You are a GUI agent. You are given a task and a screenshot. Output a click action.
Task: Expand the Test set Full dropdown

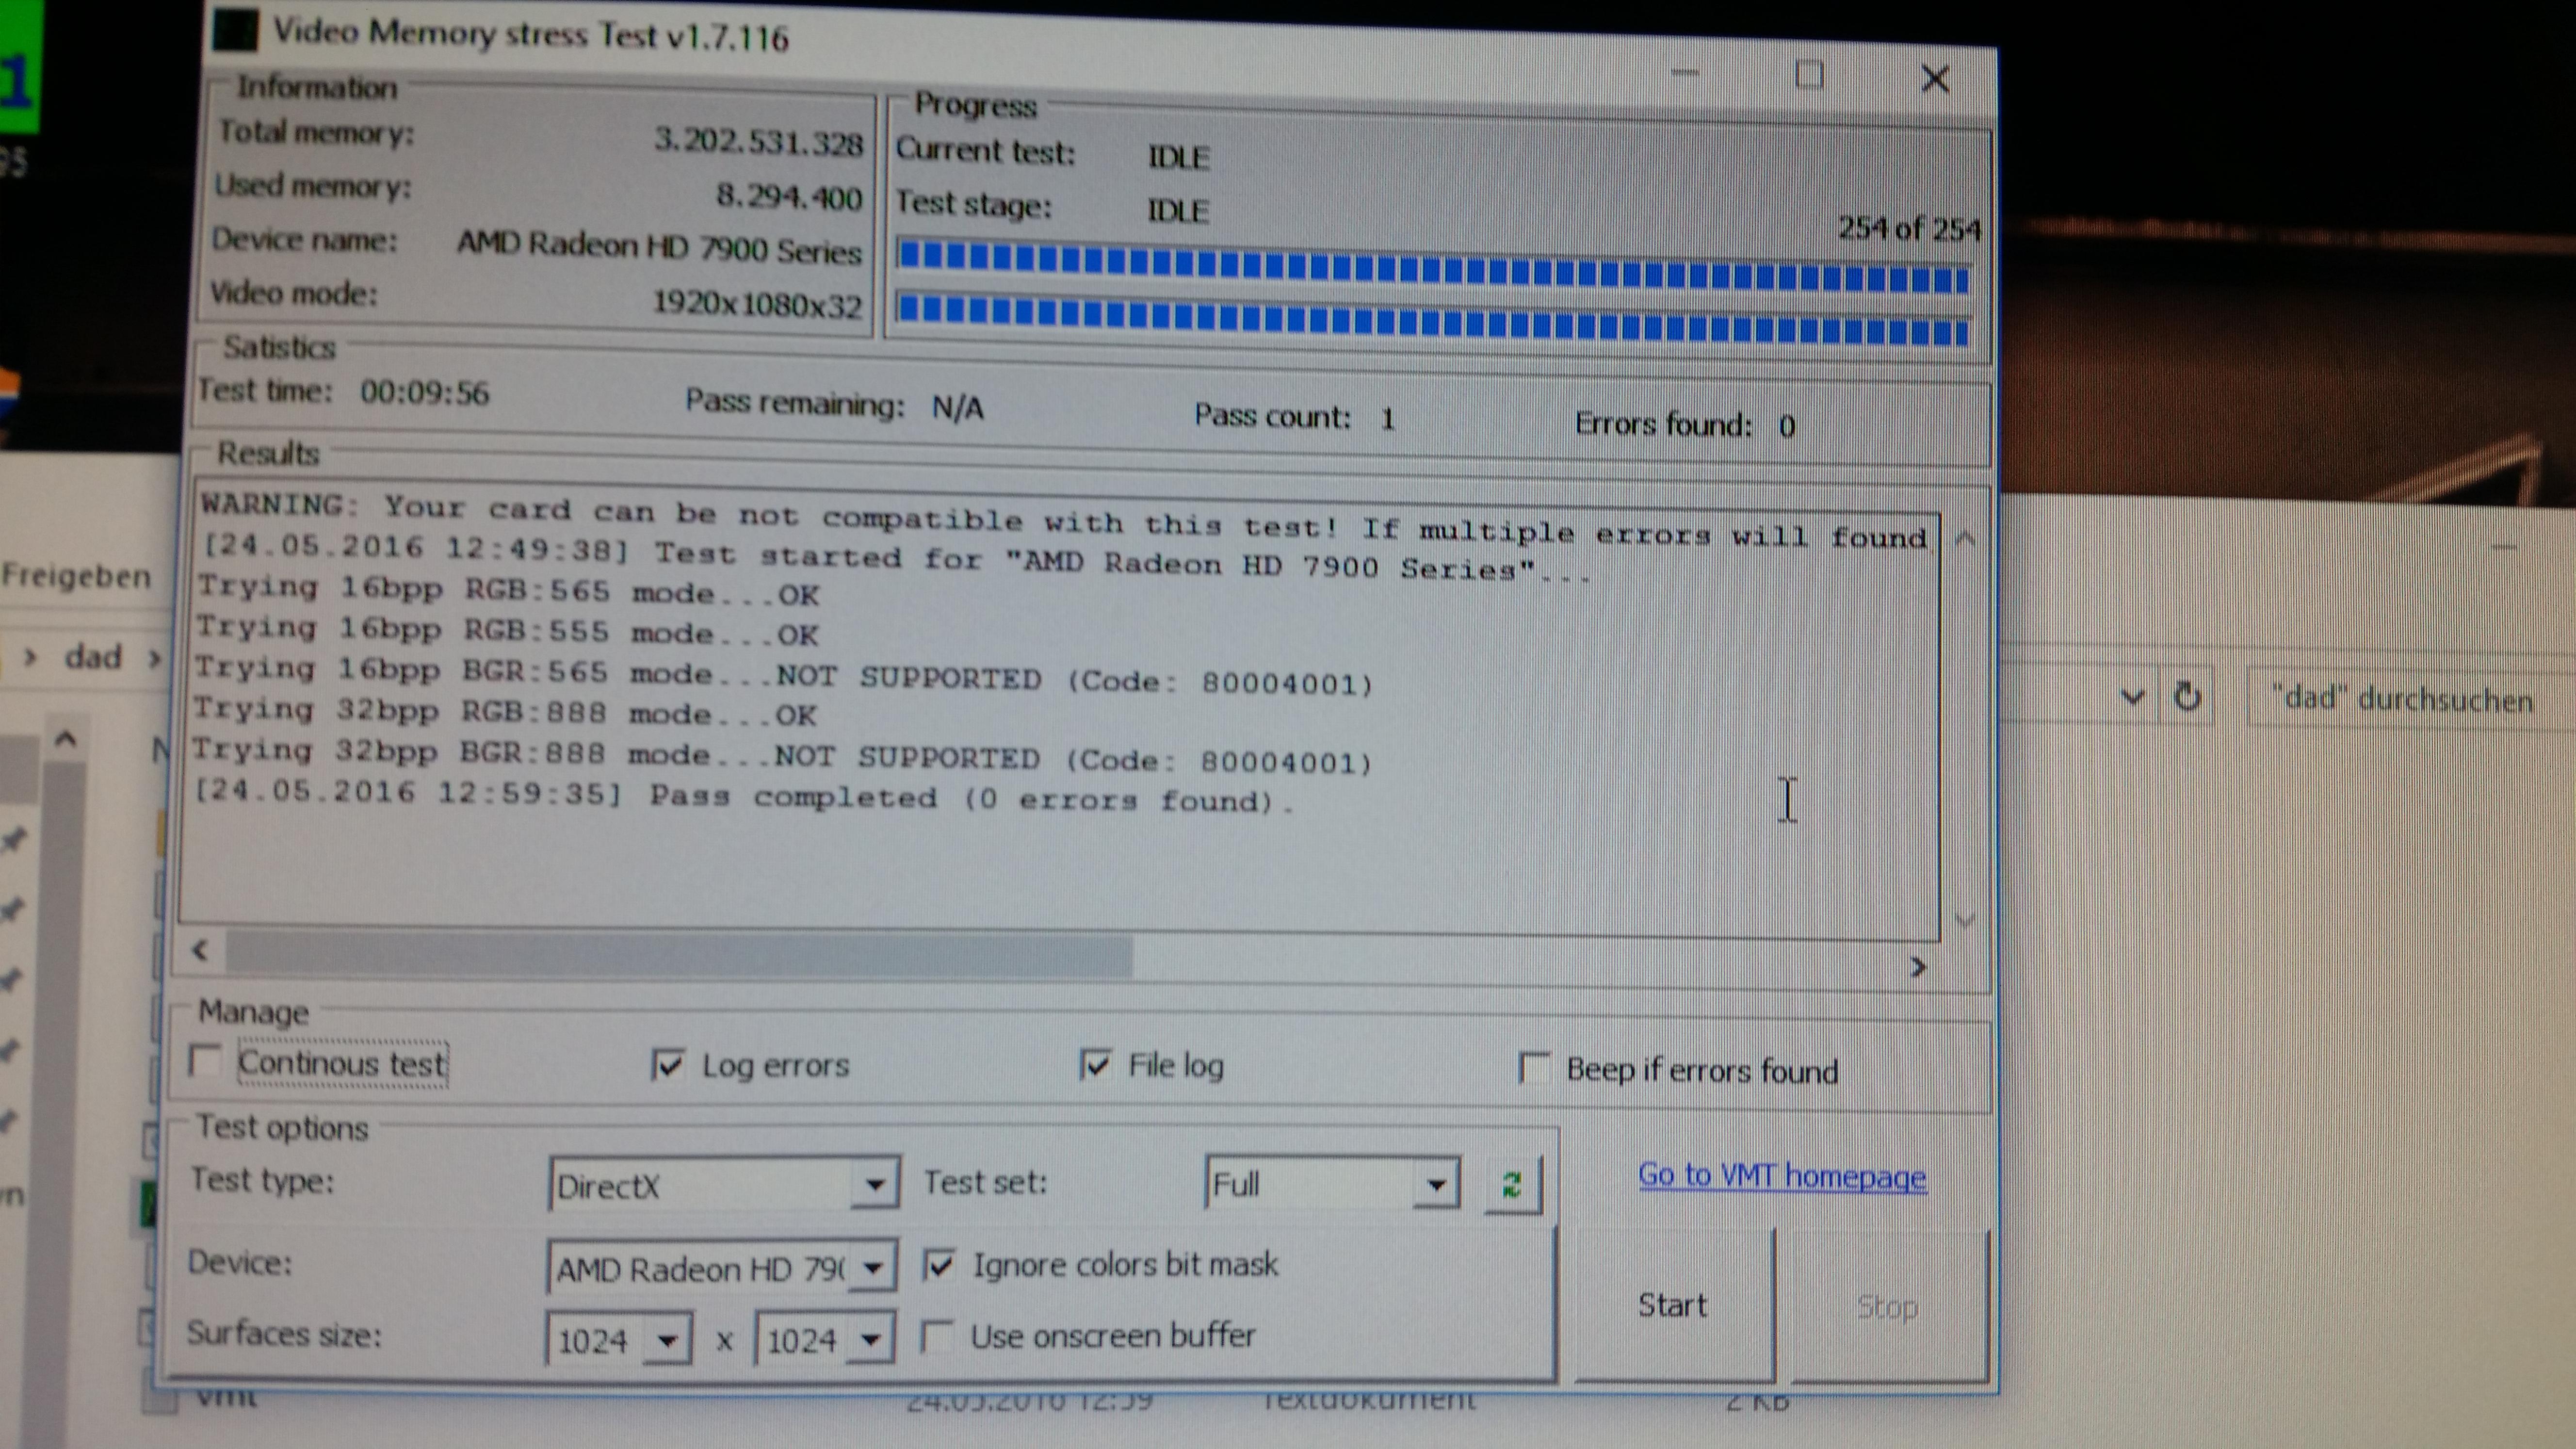pyautogui.click(x=1436, y=1185)
